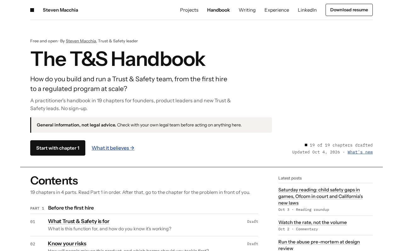Go to the Writing nav item
403x251 pixels.
[247, 10]
